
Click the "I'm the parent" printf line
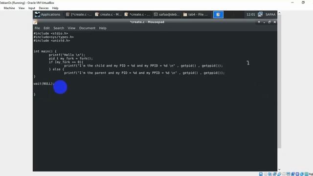[x=144, y=73]
